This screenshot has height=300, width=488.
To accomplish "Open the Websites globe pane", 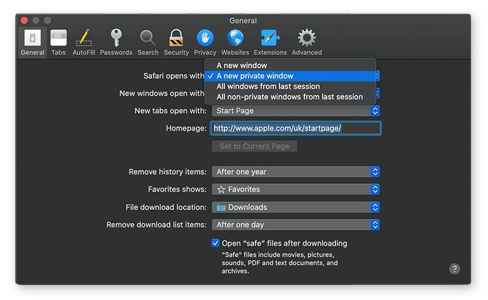I will [235, 43].
